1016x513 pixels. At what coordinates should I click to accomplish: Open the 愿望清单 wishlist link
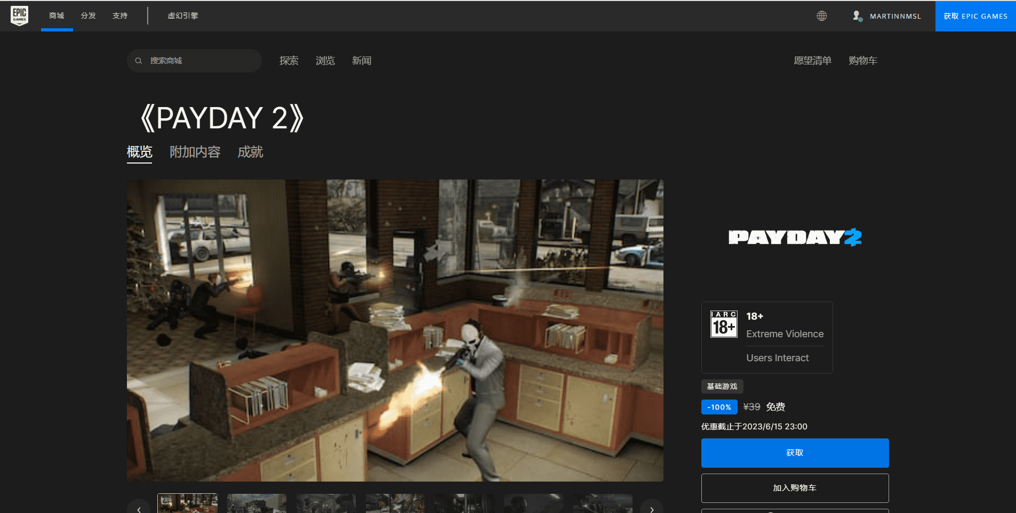tap(813, 61)
